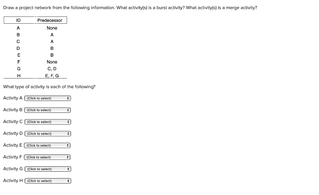This screenshot has width=319, height=195.
Task: Click the up-down arrow icon on Activity C selector
Action: [x=69, y=121]
